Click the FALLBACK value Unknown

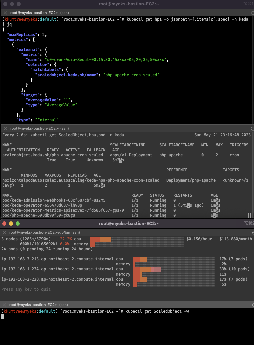(x=95, y=160)
